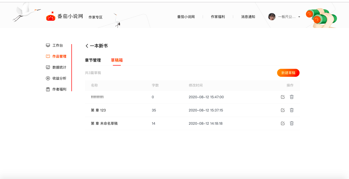Screen dimensions: 349x179
Task: Go back using the arrow beside 一本新书
Action: pos(87,46)
